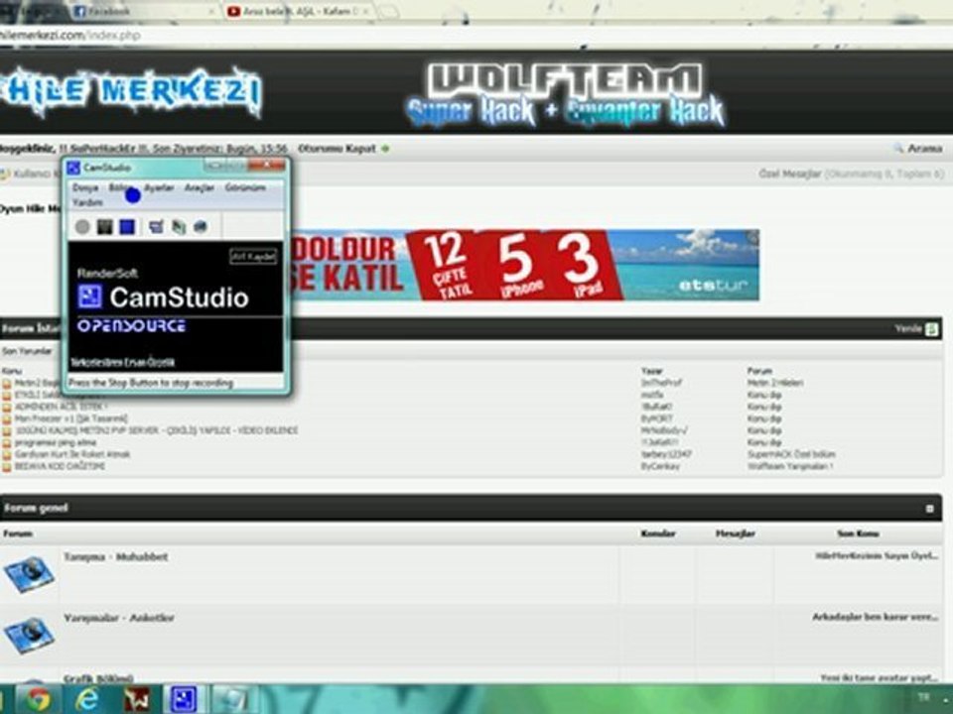This screenshot has width=953, height=714.
Task: Click the TR language indicator in the tray
Action: [x=923, y=697]
